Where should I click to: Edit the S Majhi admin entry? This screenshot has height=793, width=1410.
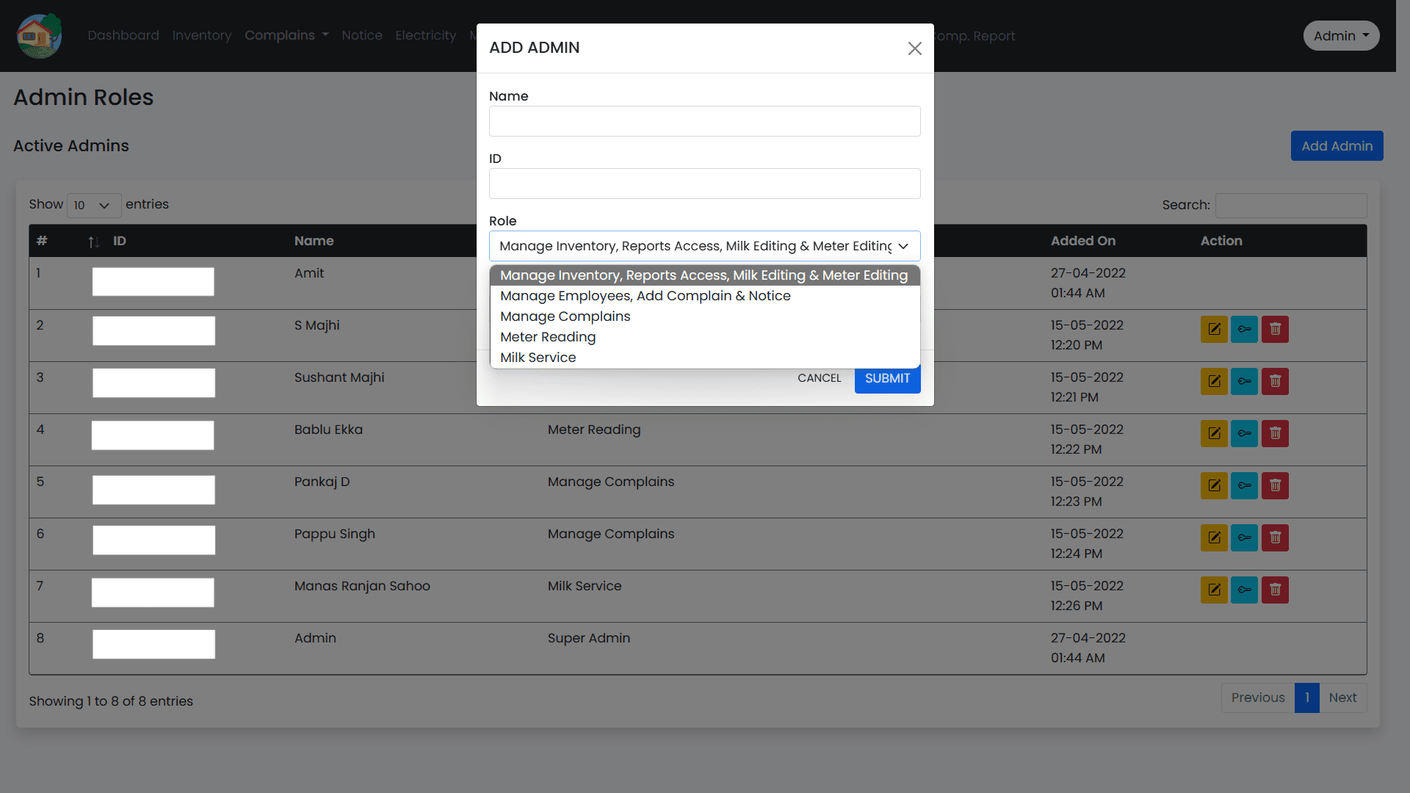click(x=1213, y=329)
